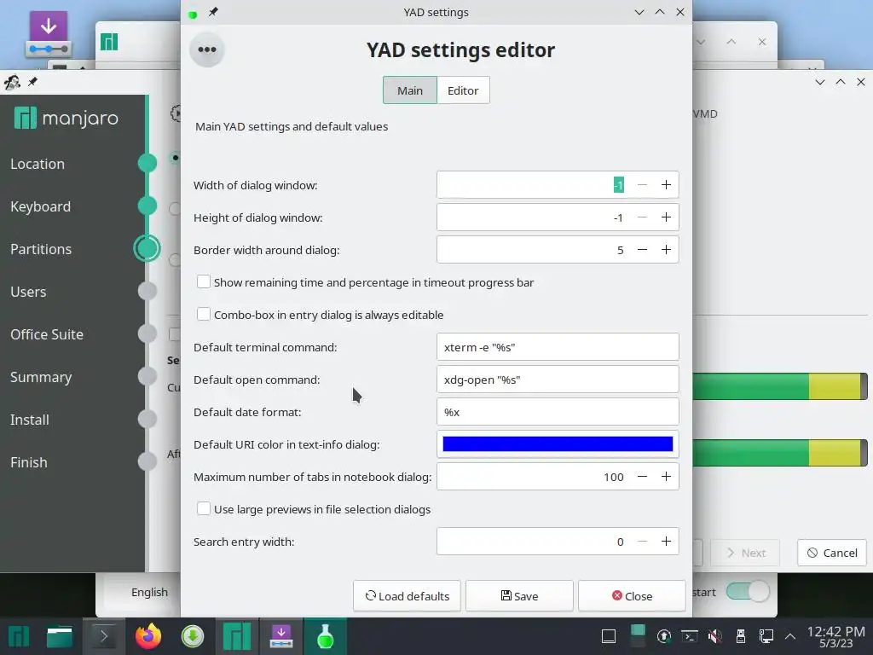
Task: Open the virtual desktop pager in tray
Action: click(x=638, y=636)
